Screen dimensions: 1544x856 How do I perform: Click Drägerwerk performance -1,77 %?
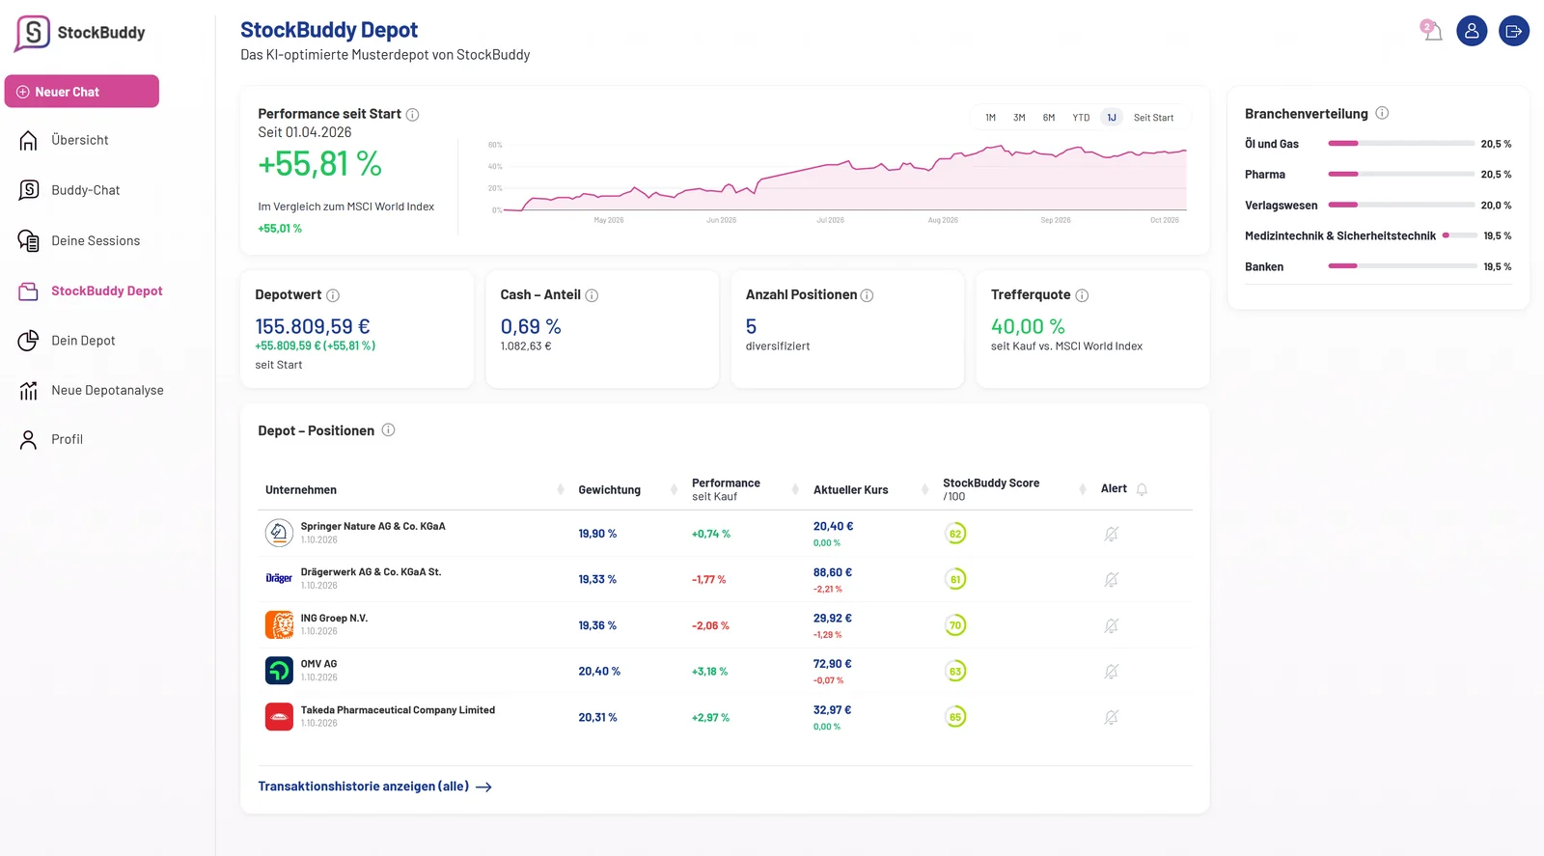tap(708, 580)
